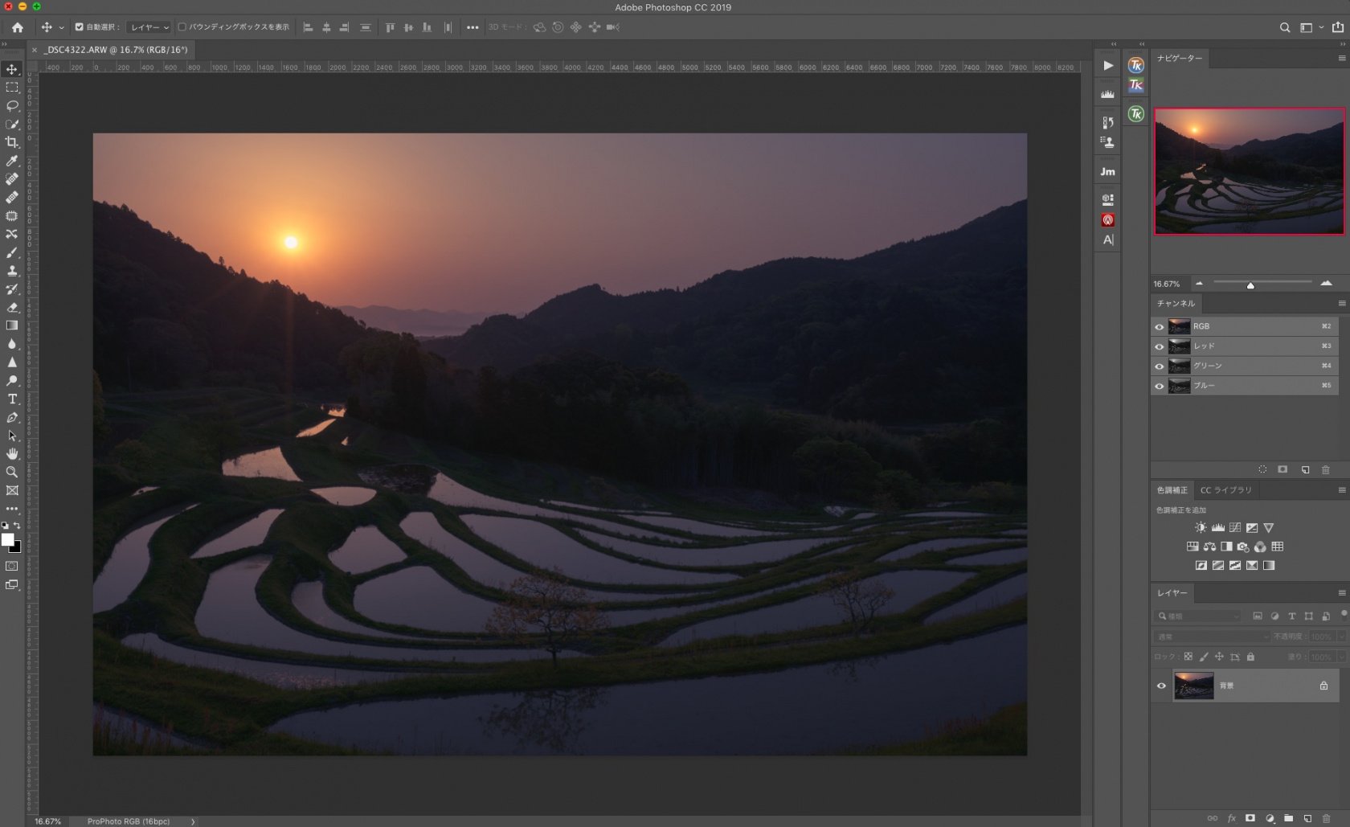The width and height of the screenshot is (1350, 827).
Task: Select the Quick Selection tool
Action: coord(12,125)
